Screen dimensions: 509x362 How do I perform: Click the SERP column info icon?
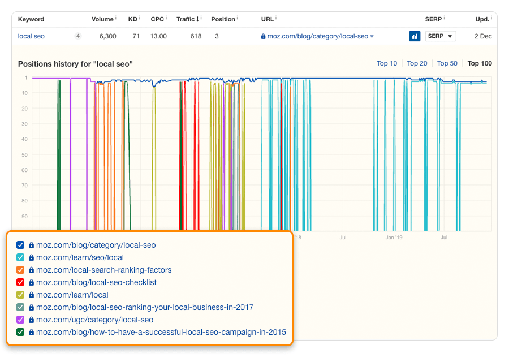pyautogui.click(x=445, y=16)
